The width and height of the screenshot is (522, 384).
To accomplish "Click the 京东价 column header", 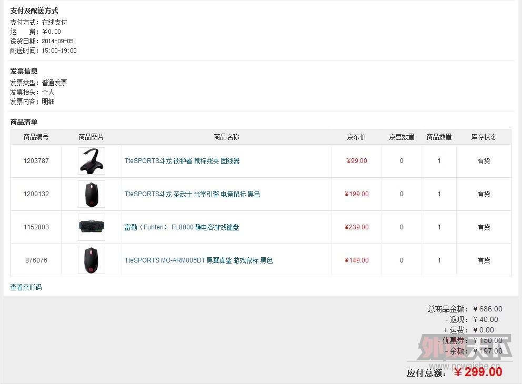I will click(356, 137).
